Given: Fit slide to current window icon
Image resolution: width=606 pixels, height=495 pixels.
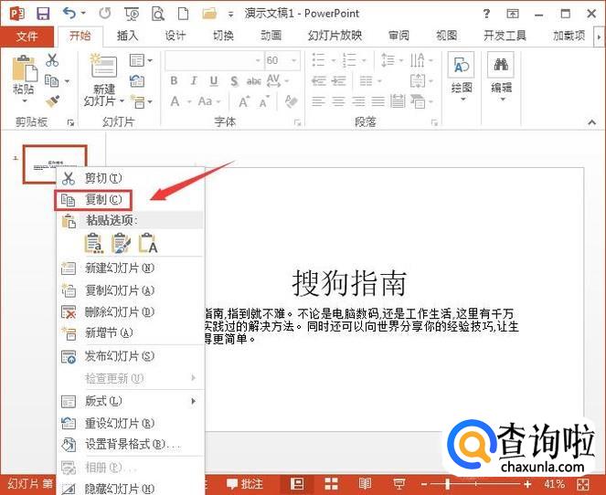Looking at the screenshot, I should pyautogui.click(x=583, y=484).
